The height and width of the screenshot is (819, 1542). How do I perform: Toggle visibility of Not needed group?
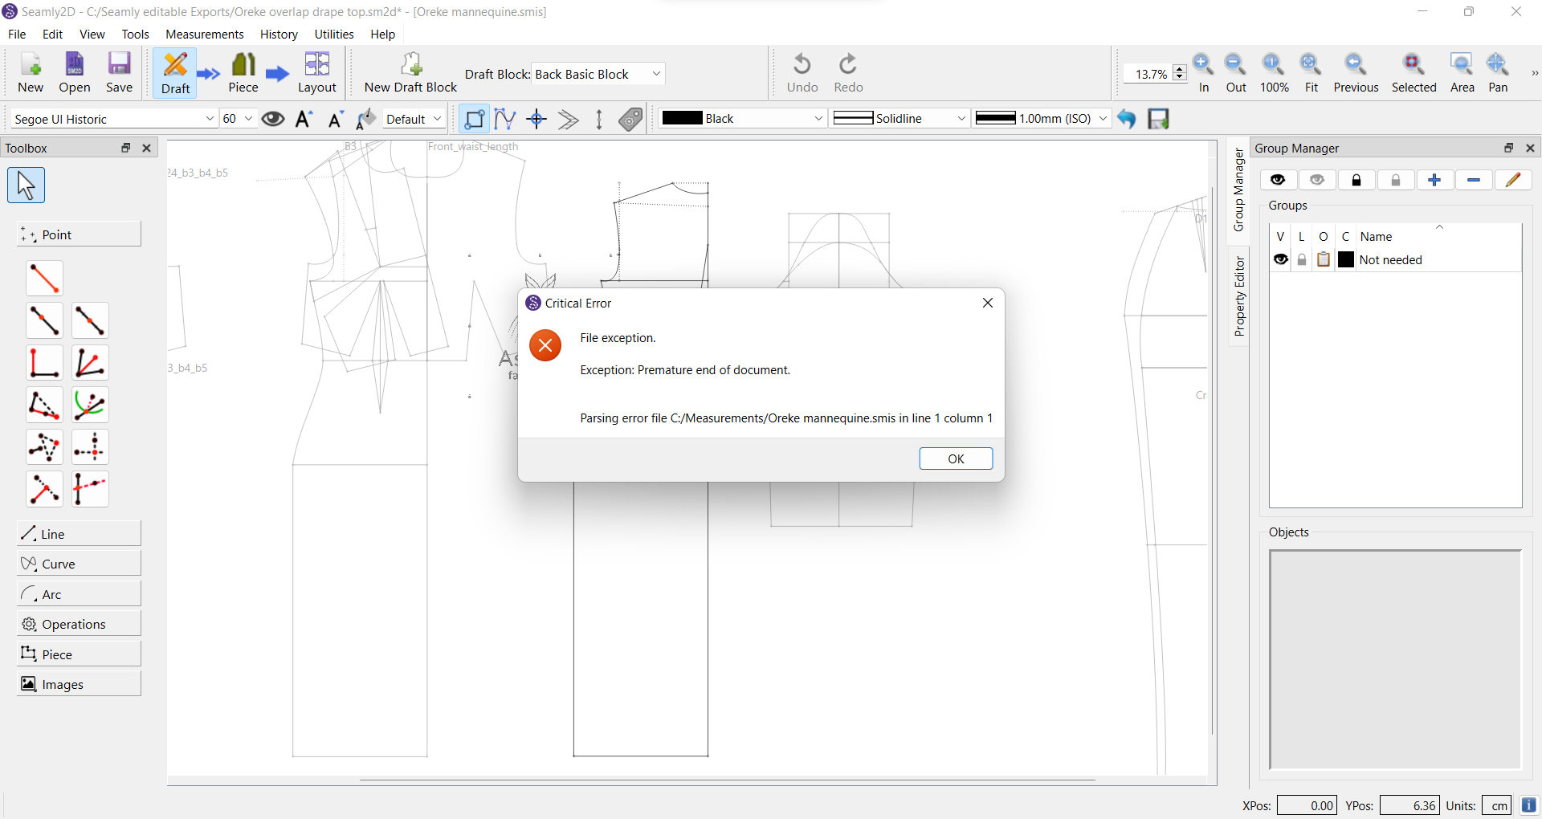click(x=1280, y=259)
